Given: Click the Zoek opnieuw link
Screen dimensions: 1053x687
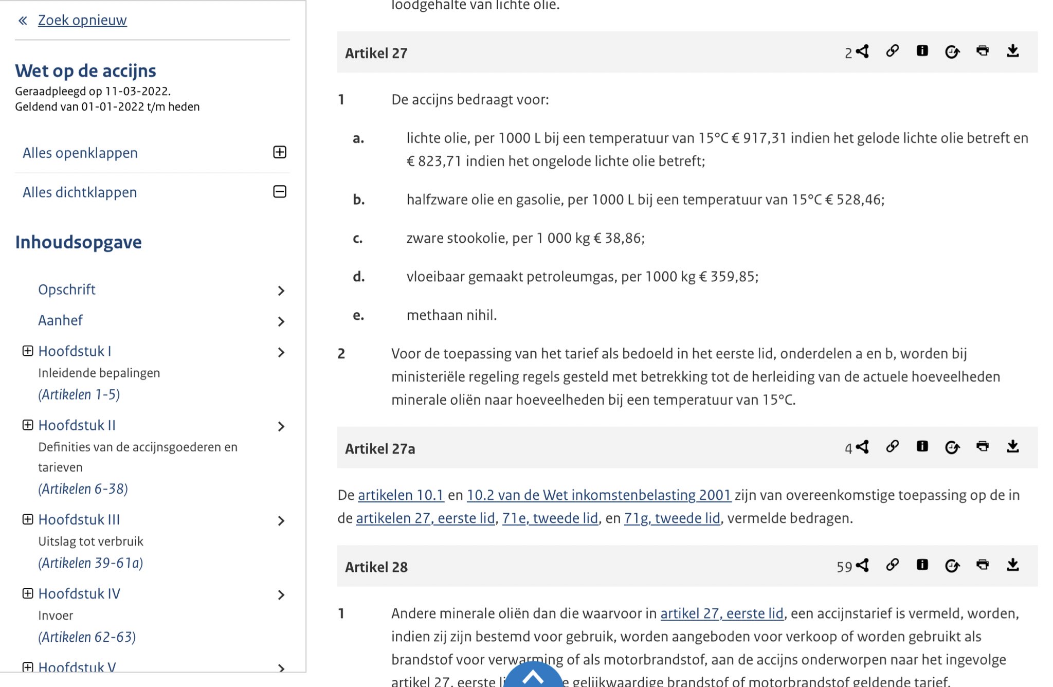Looking at the screenshot, I should (x=82, y=20).
